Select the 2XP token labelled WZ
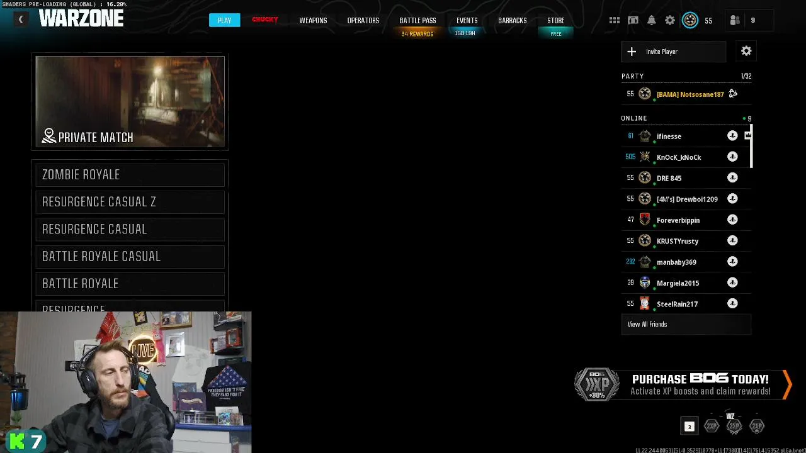The image size is (806, 453). 734,426
